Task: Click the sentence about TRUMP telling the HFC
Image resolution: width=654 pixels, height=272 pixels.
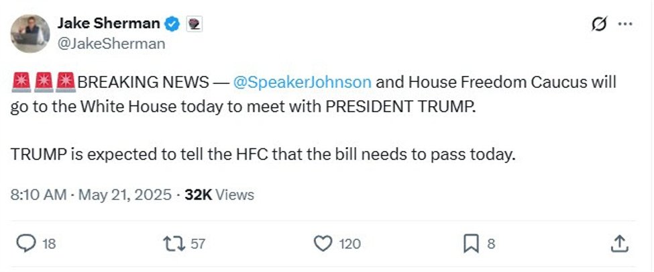Action: pos(263,154)
